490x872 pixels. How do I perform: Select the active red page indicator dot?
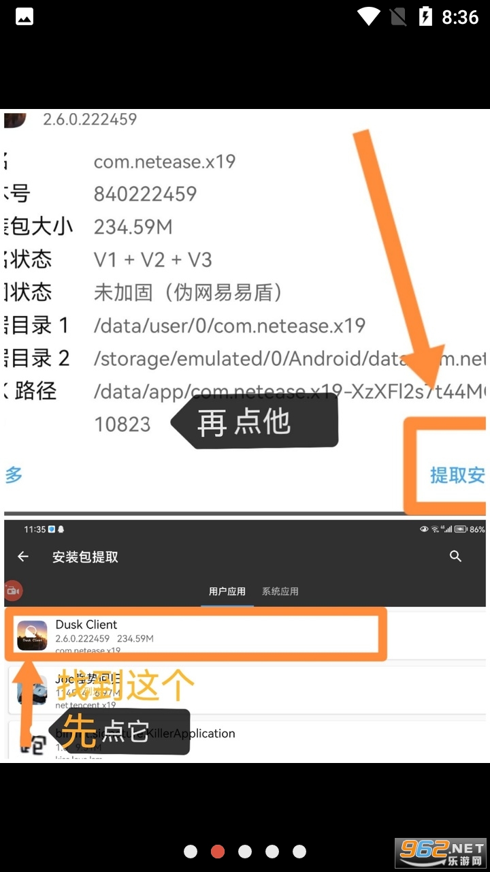click(218, 852)
